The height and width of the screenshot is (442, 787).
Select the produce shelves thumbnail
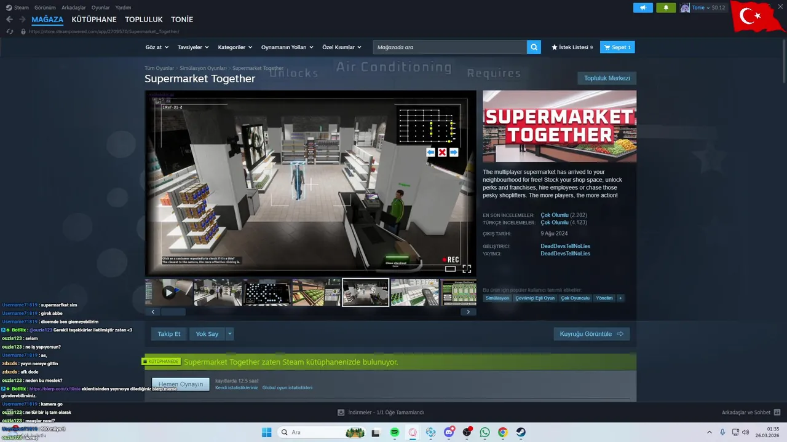tap(316, 292)
